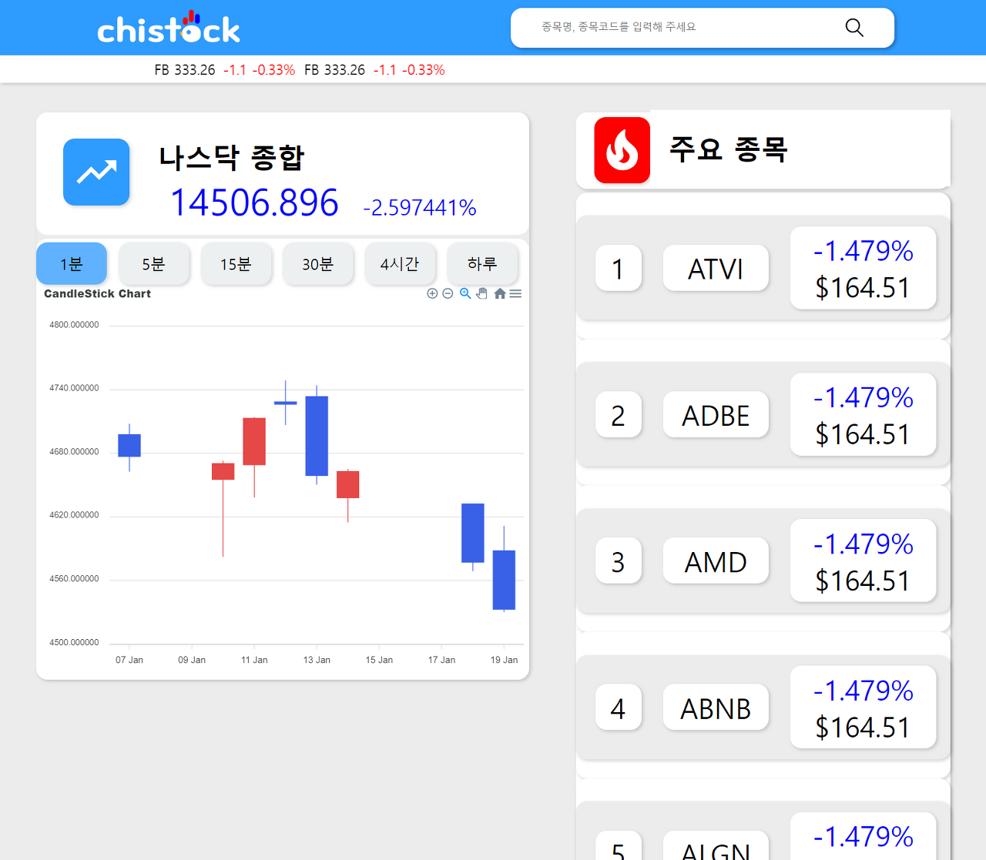The height and width of the screenshot is (860, 986).
Task: Click rank number 4 badge
Action: [x=618, y=708]
